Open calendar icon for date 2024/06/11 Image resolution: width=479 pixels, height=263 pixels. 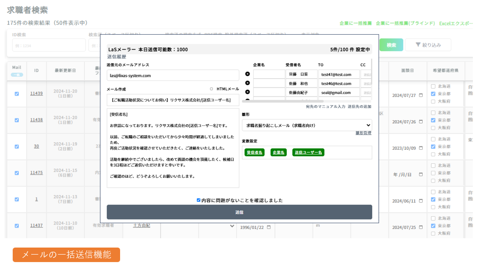coord(421,201)
